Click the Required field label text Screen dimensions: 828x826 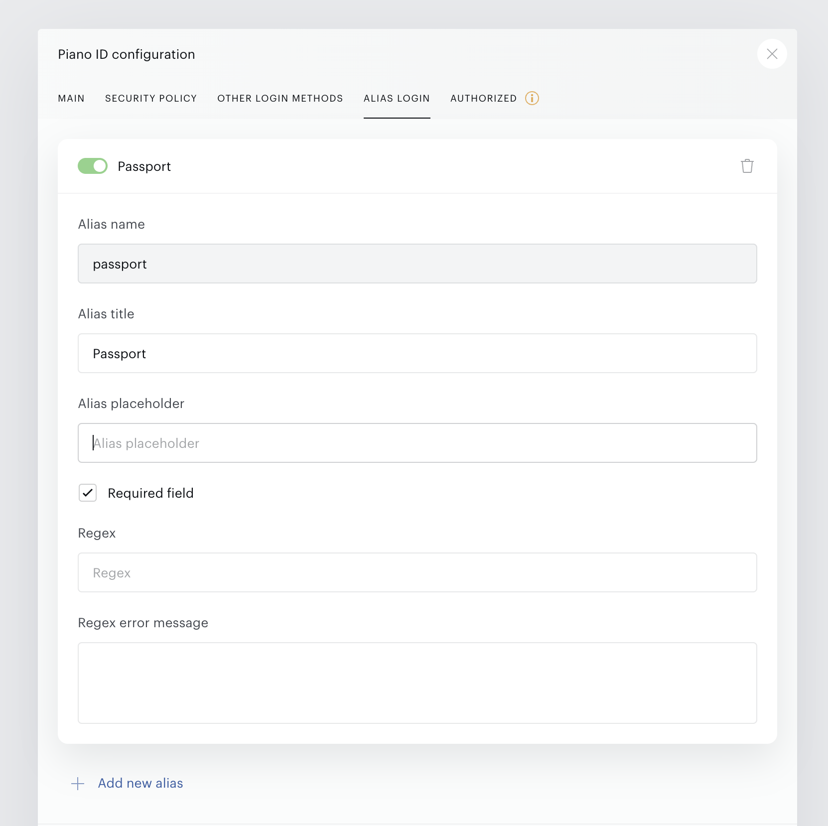click(150, 493)
